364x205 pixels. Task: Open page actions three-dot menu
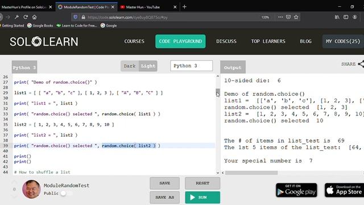point(280,17)
